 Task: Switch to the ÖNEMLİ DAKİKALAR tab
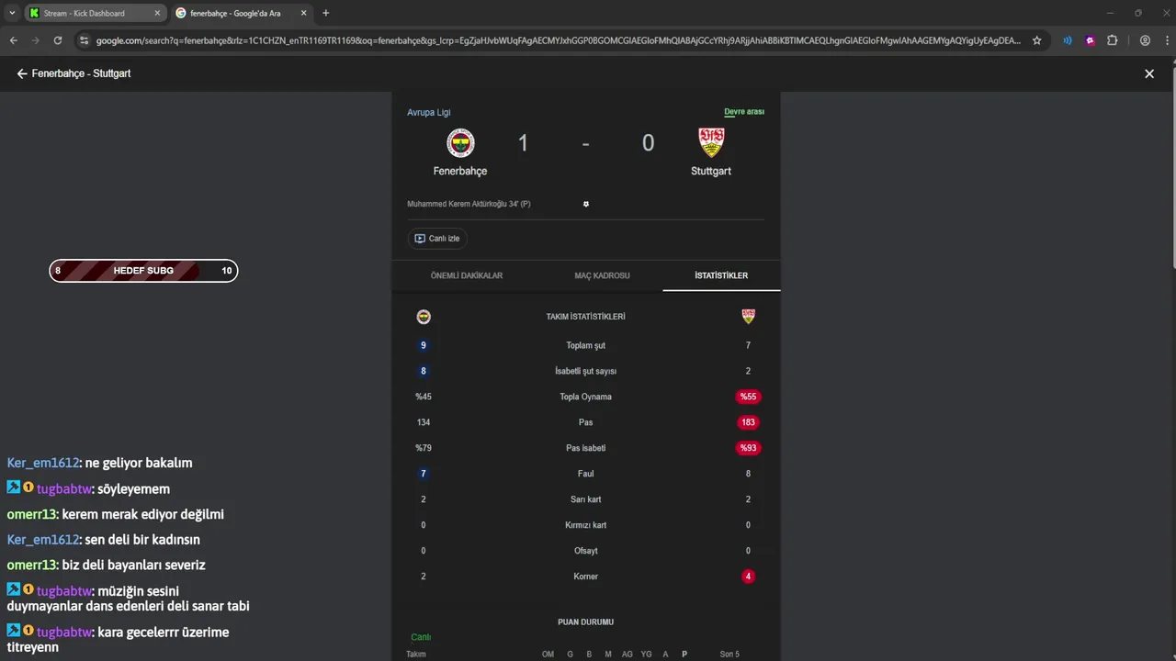[x=467, y=275]
